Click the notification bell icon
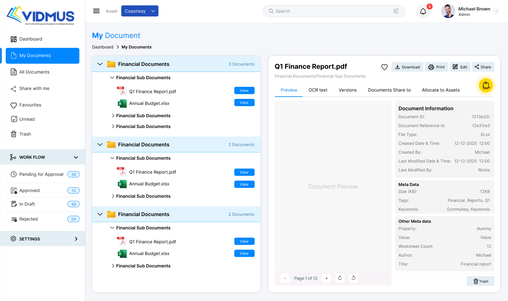Image resolution: width=508 pixels, height=301 pixels. coord(423,11)
